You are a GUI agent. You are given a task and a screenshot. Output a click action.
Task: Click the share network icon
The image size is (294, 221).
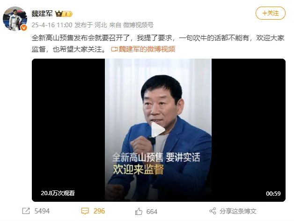(213, 211)
